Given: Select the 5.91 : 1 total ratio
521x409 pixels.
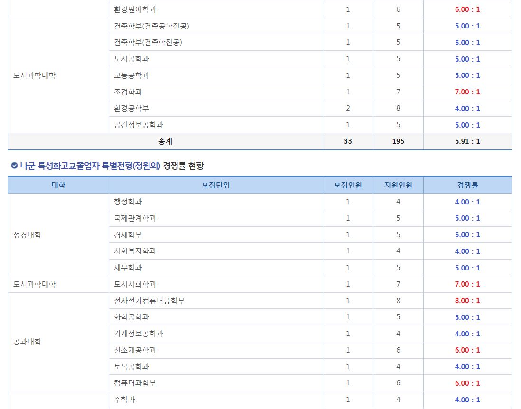Looking at the screenshot, I should [467, 141].
